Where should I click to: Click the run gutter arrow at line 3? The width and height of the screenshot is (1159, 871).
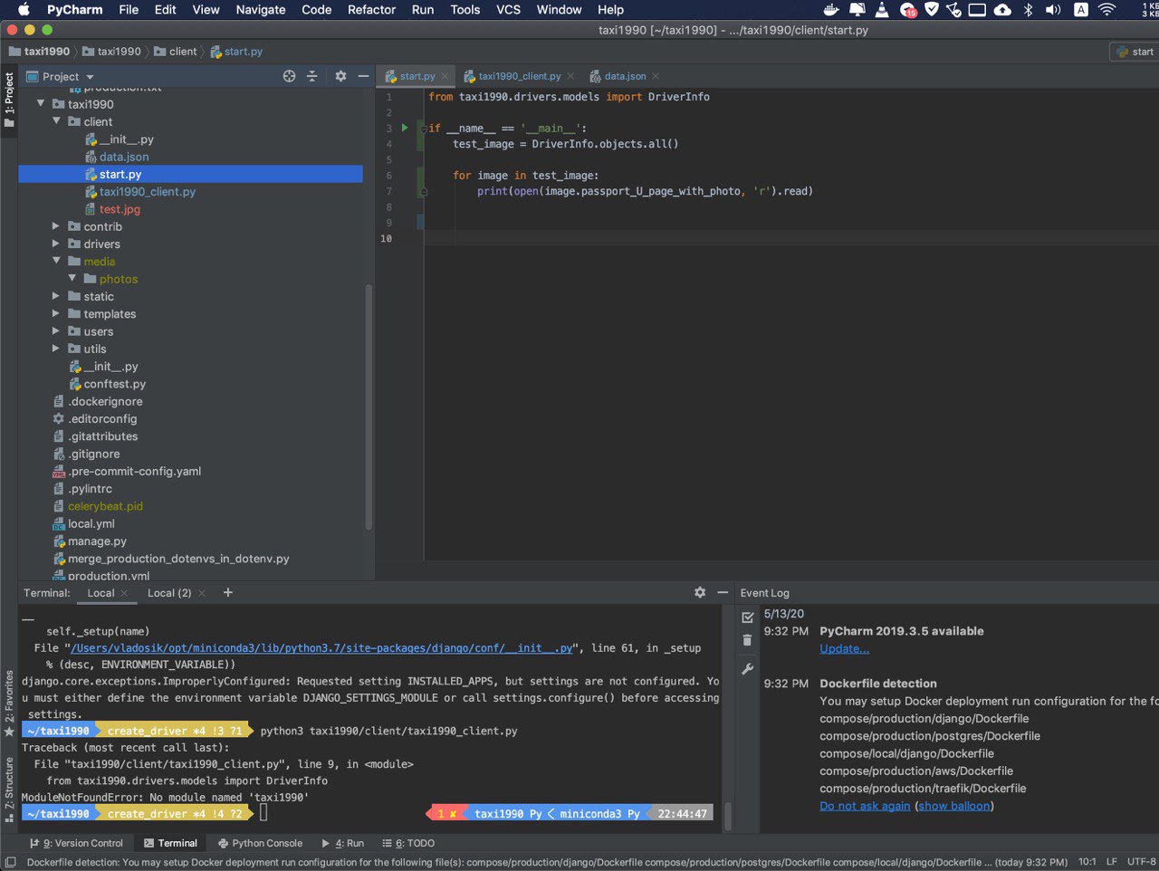[x=405, y=128]
